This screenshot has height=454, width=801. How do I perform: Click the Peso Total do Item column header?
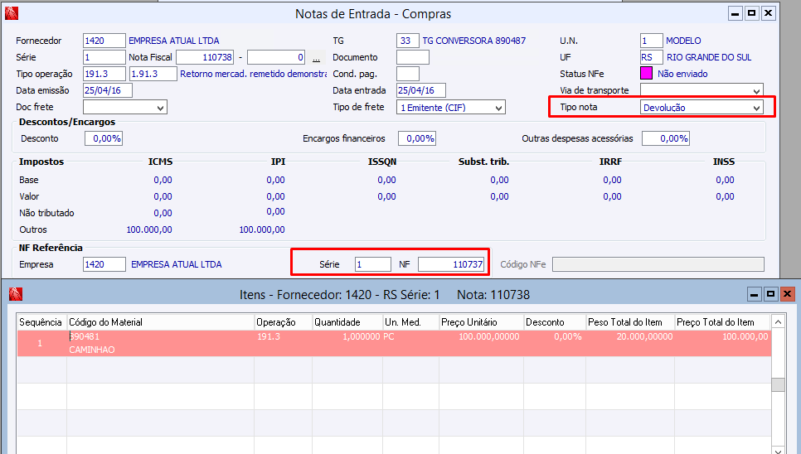[630, 322]
